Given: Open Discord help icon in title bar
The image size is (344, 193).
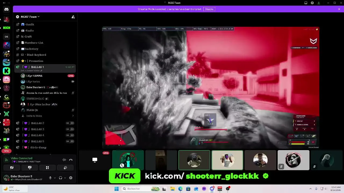Looking at the screenshot, I should tap(312, 3).
